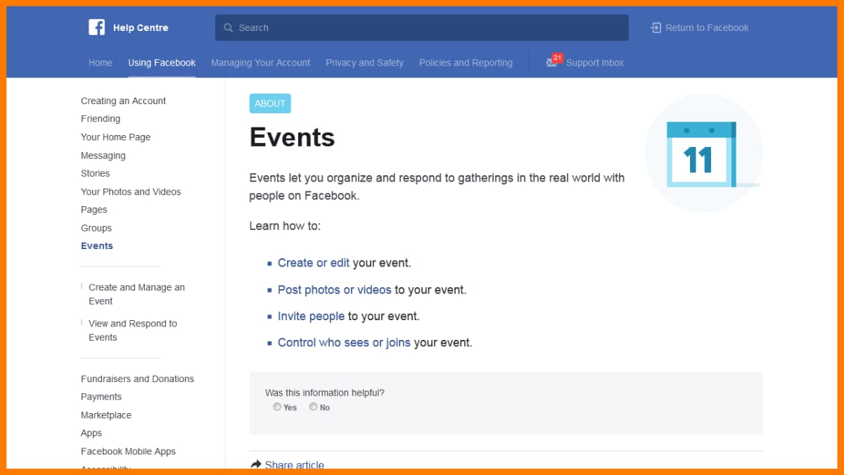Expand Create and Manage an Event section
The image size is (844, 475).
(136, 293)
